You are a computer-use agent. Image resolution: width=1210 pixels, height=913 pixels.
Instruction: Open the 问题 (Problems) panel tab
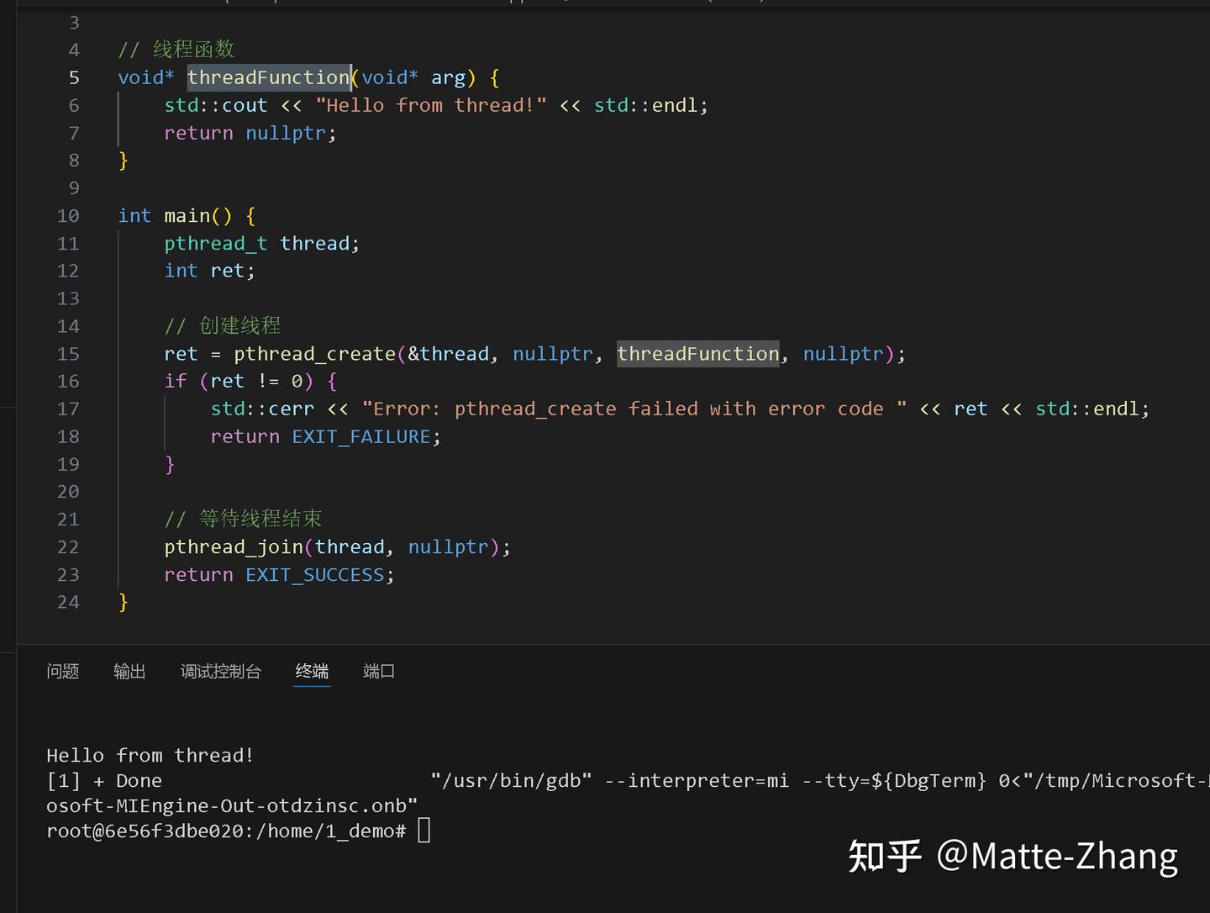point(63,671)
